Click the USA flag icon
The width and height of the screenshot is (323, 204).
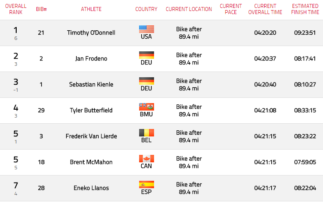pyautogui.click(x=147, y=29)
